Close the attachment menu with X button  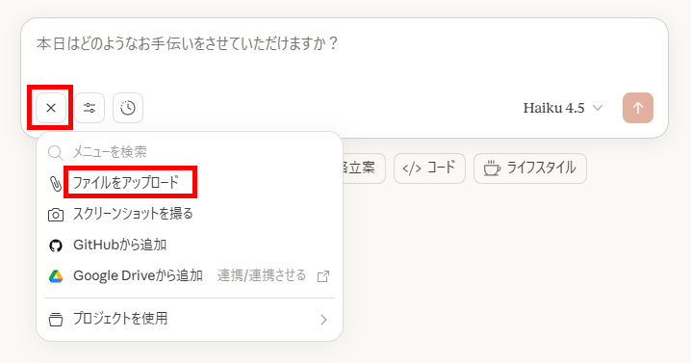point(51,108)
